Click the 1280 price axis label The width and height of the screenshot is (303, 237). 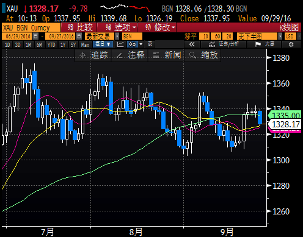281,186
